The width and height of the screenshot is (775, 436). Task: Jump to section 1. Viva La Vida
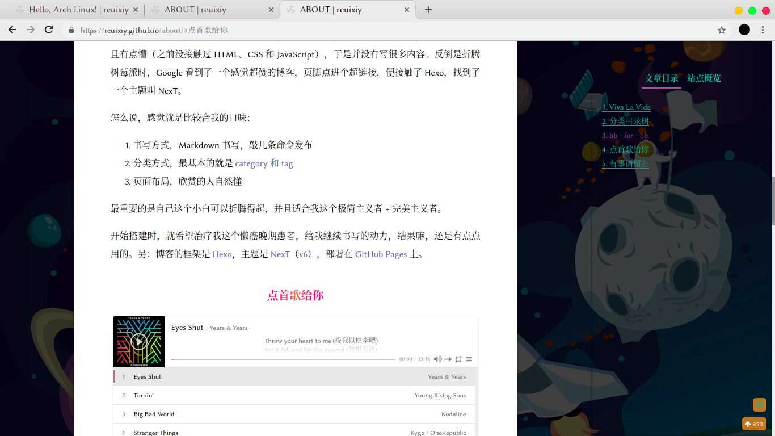click(x=626, y=107)
